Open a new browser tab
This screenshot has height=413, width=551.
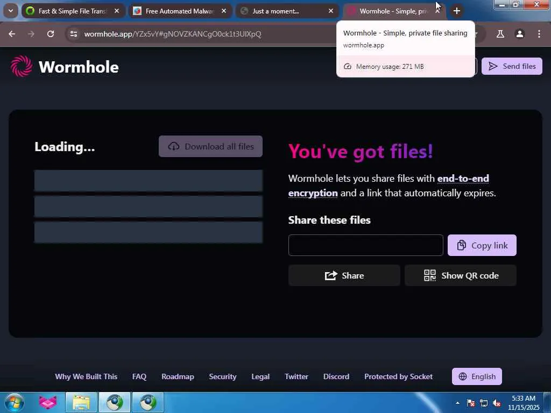tap(456, 11)
